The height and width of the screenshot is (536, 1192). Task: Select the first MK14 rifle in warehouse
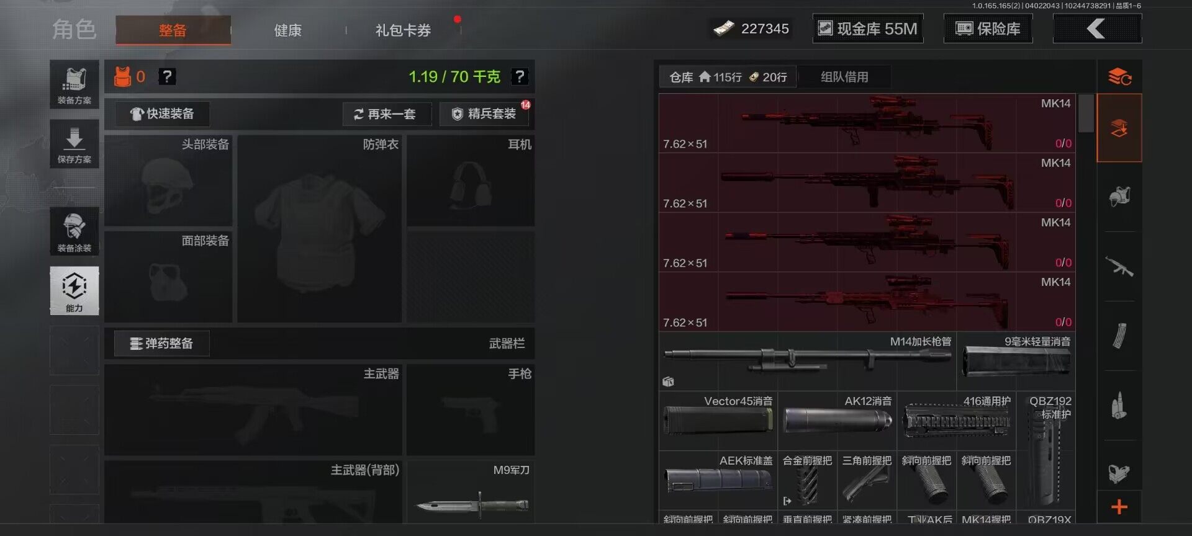point(867,123)
